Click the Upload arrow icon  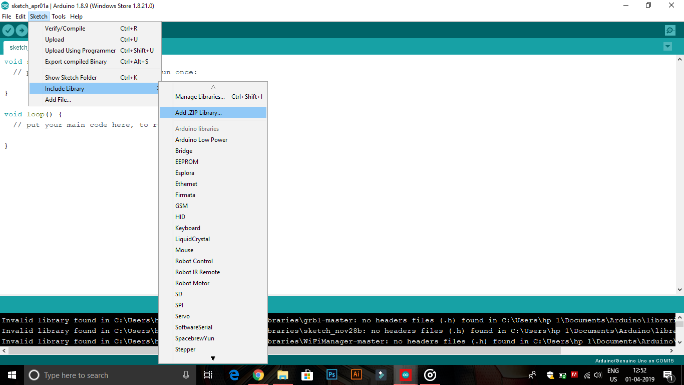point(22,30)
